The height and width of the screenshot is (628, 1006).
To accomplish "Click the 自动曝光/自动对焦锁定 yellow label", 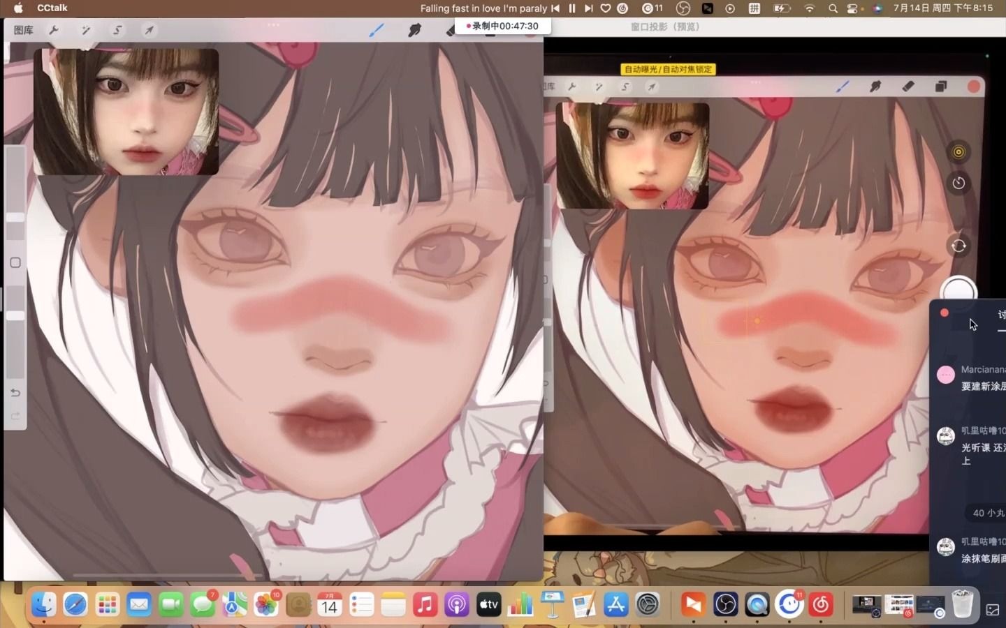I will point(668,69).
